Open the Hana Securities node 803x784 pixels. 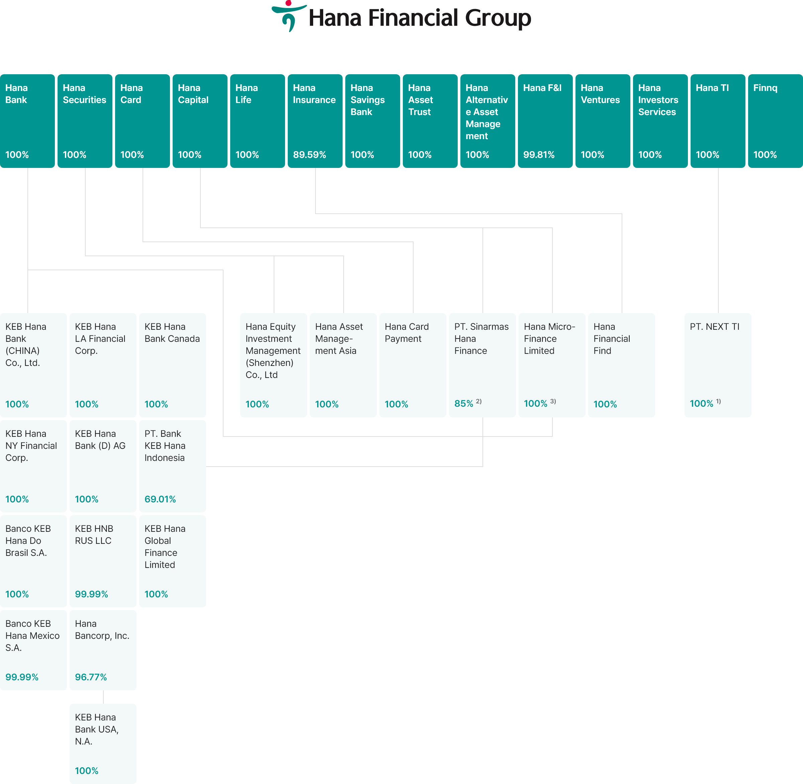click(84, 120)
